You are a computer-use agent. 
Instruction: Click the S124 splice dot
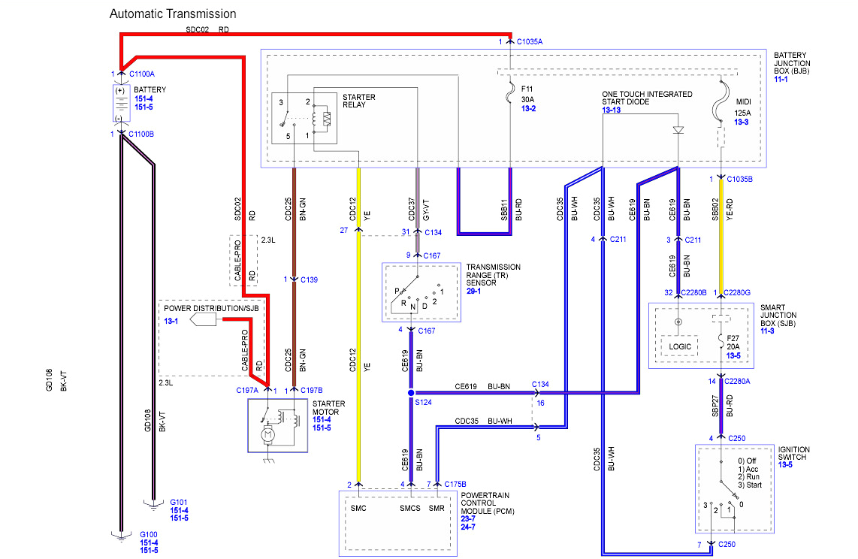pos(410,392)
